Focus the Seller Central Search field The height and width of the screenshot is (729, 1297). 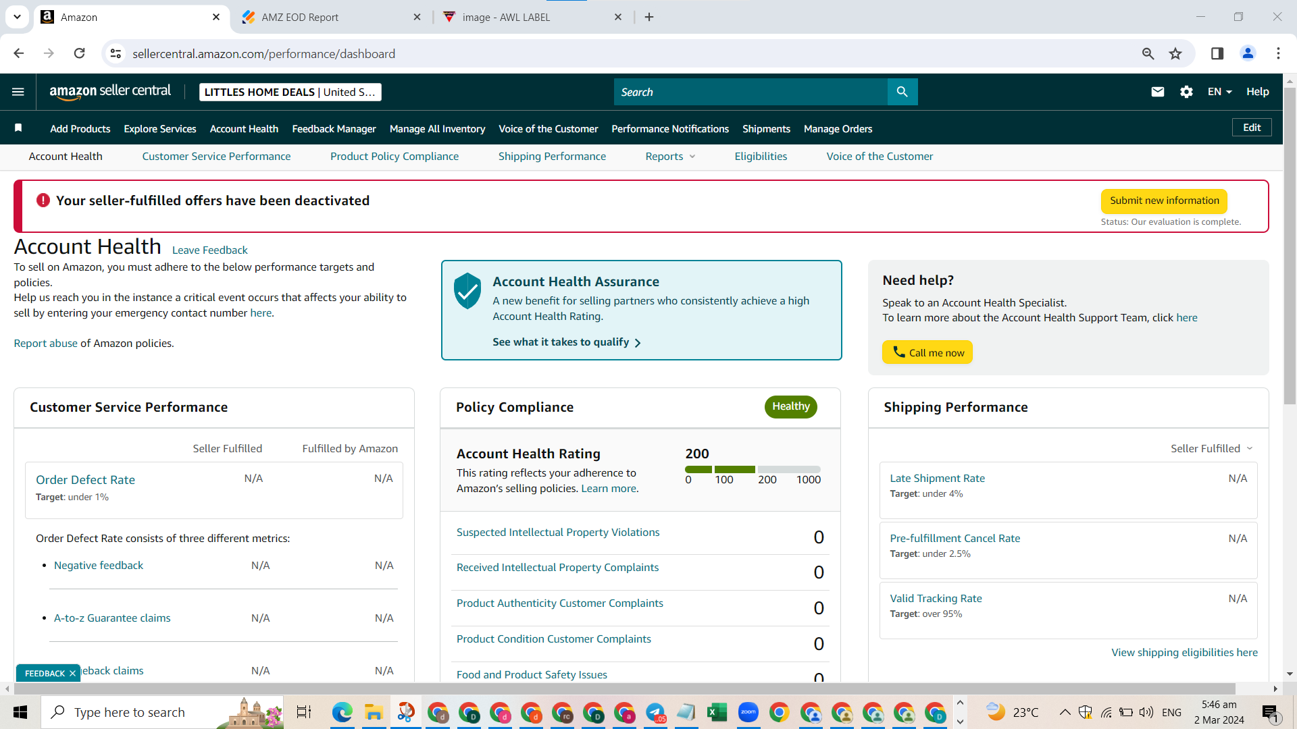751,92
